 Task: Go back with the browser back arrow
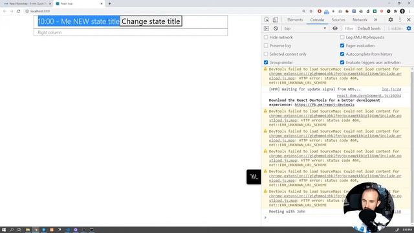coord(5,11)
